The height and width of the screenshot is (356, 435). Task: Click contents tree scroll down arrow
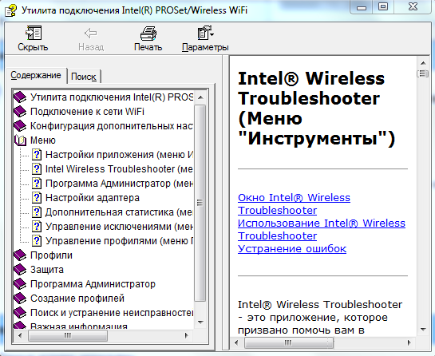(x=200, y=322)
